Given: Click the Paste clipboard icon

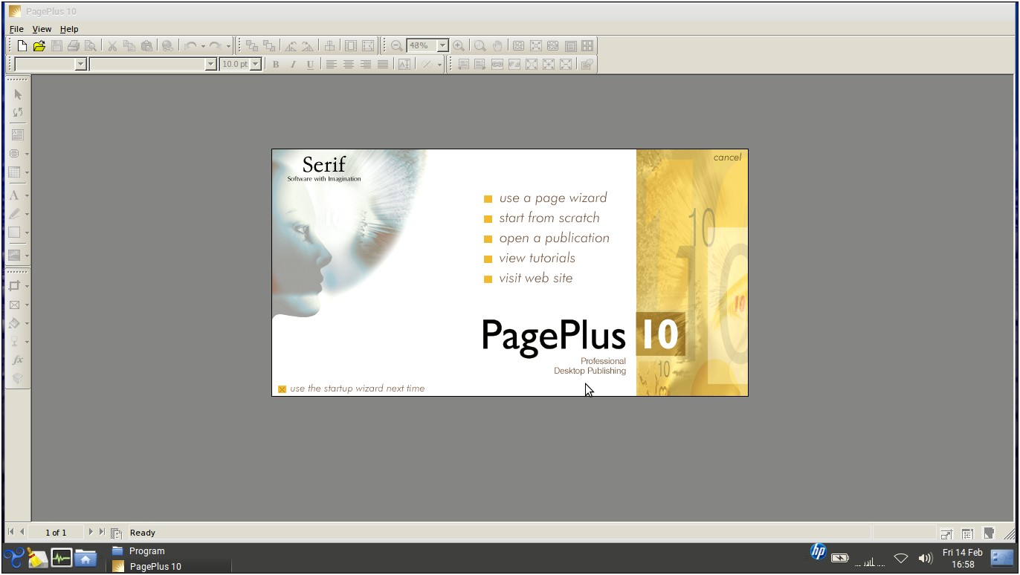Looking at the screenshot, I should [x=146, y=46].
